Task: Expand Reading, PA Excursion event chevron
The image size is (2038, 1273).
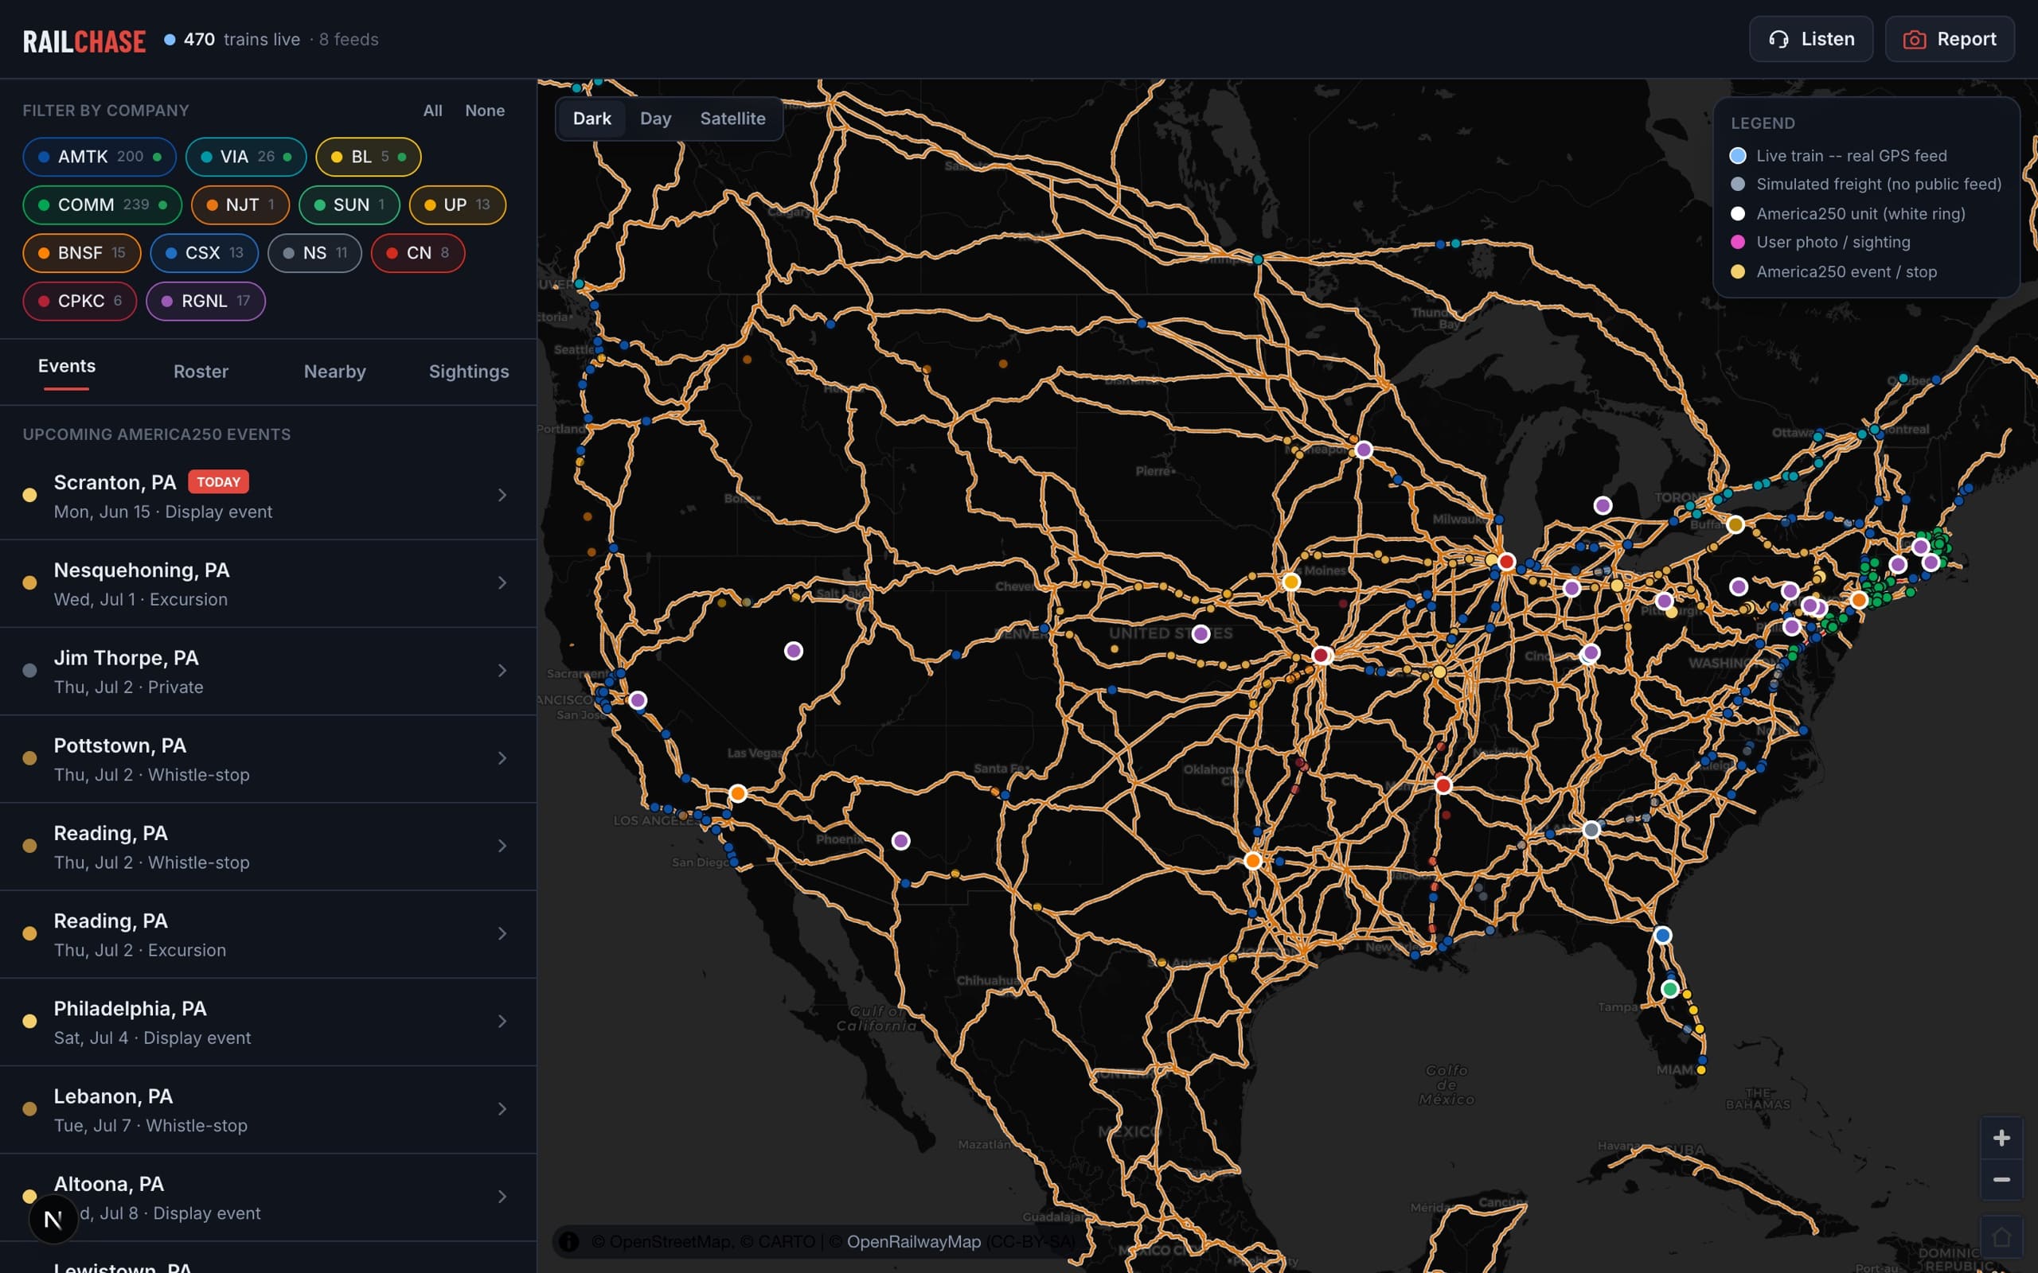Action: [x=502, y=932]
